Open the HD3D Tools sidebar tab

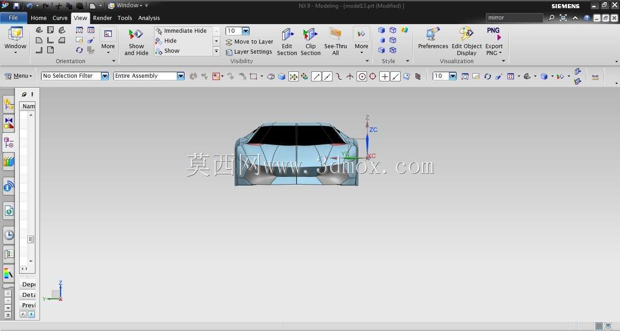pyautogui.click(x=9, y=187)
